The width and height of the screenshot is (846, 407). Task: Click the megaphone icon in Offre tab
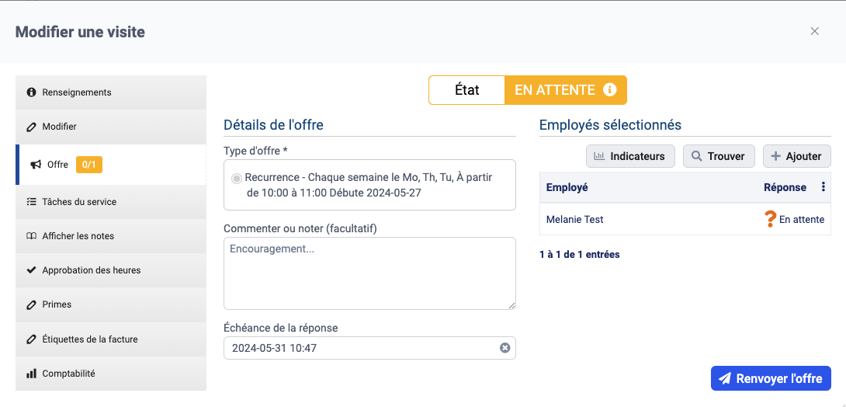36,165
